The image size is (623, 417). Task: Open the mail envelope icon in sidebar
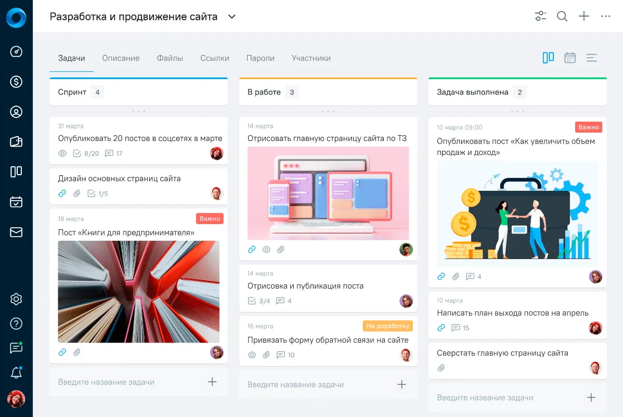click(x=16, y=232)
